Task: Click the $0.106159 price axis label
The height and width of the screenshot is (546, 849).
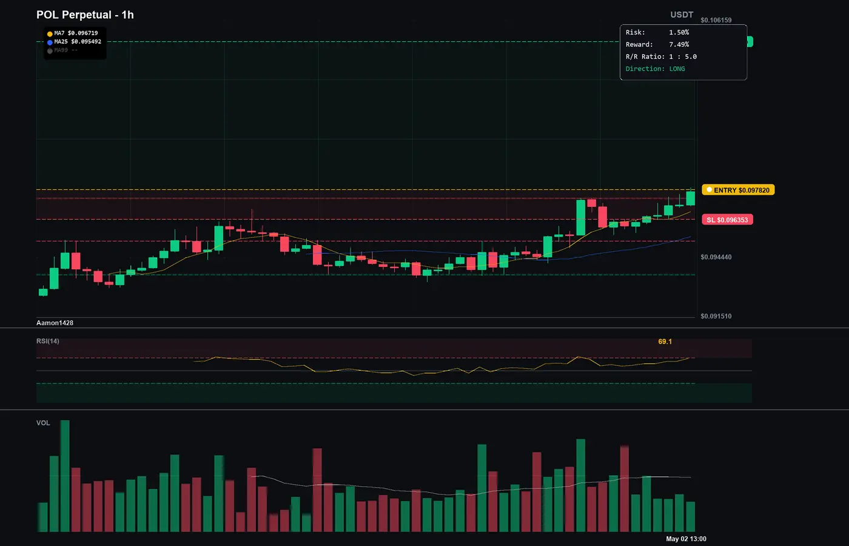Action: [716, 20]
